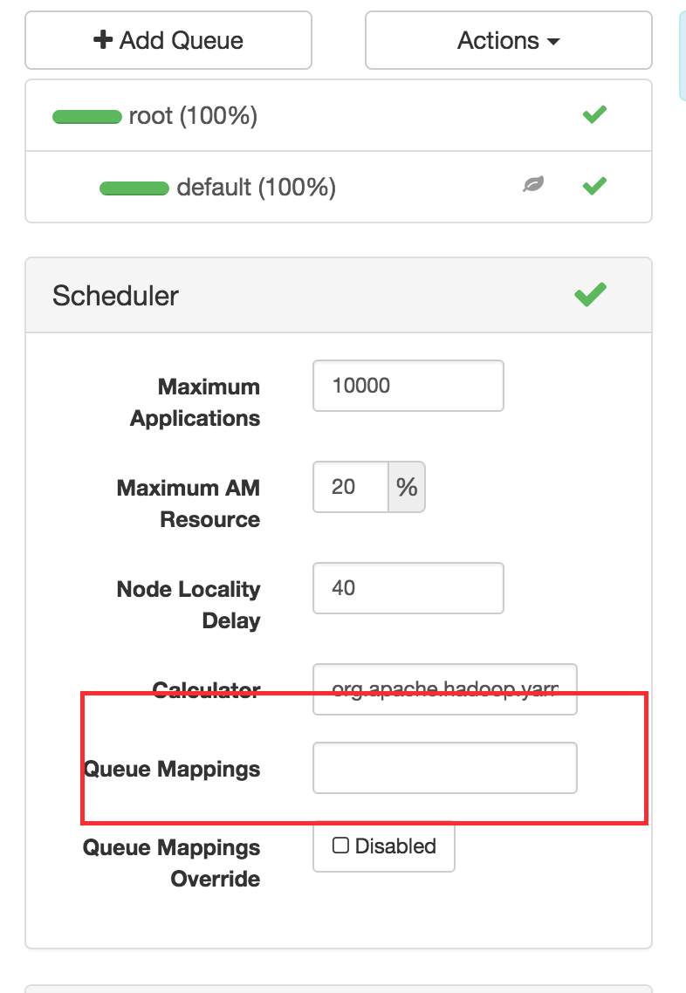Open the Actions dropdown
686x993 pixels.
[x=508, y=40]
